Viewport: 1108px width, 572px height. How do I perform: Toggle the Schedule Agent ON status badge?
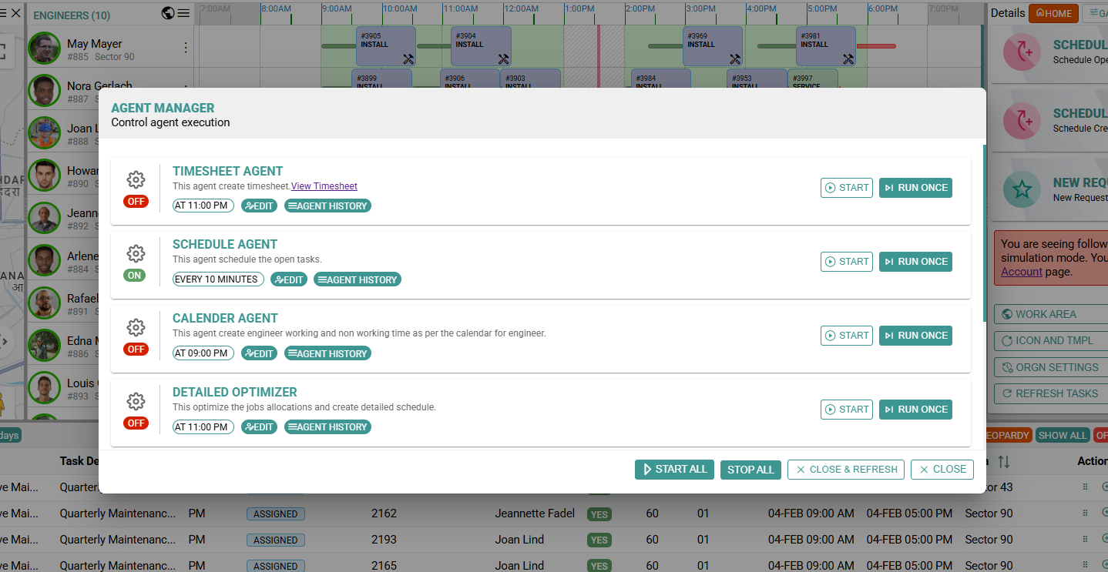135,276
